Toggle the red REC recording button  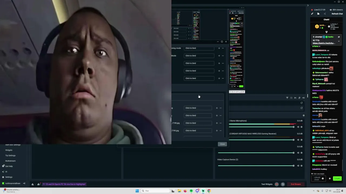(277, 184)
